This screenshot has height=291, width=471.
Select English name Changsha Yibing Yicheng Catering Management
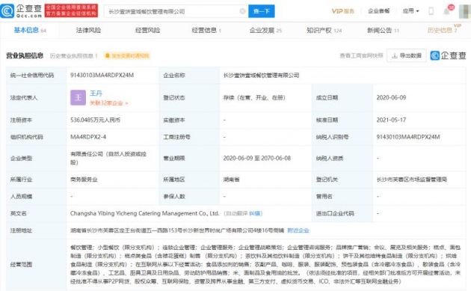(x=144, y=213)
